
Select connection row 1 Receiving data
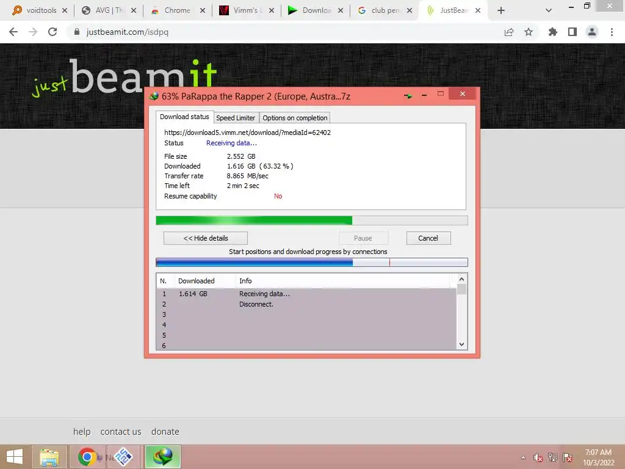click(306, 294)
